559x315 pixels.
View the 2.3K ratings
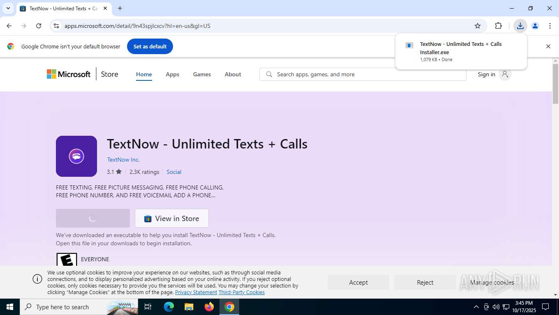click(144, 172)
